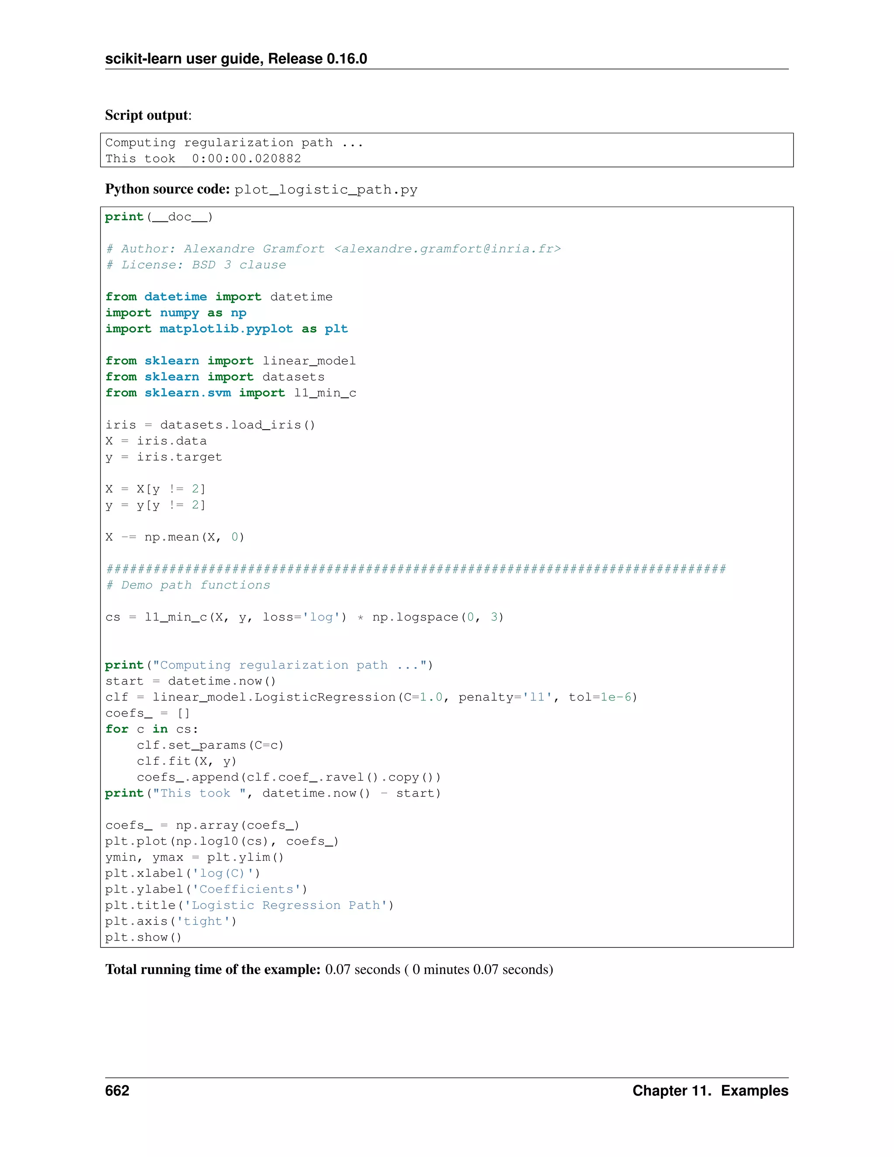Image resolution: width=894 pixels, height=1157 pixels.
Task: Click 'Total running time of the example' text
Action: pos(213,969)
